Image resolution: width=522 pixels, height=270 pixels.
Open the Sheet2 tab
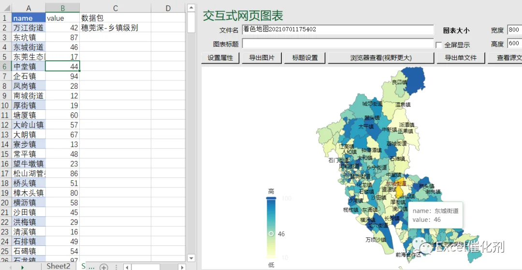(58, 266)
